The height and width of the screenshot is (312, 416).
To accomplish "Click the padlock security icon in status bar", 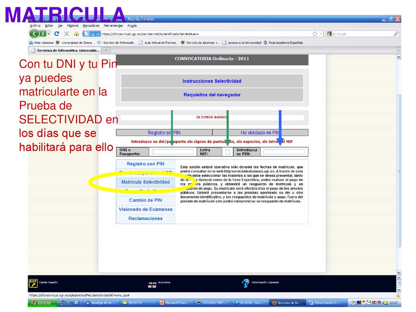I will 398,295.
